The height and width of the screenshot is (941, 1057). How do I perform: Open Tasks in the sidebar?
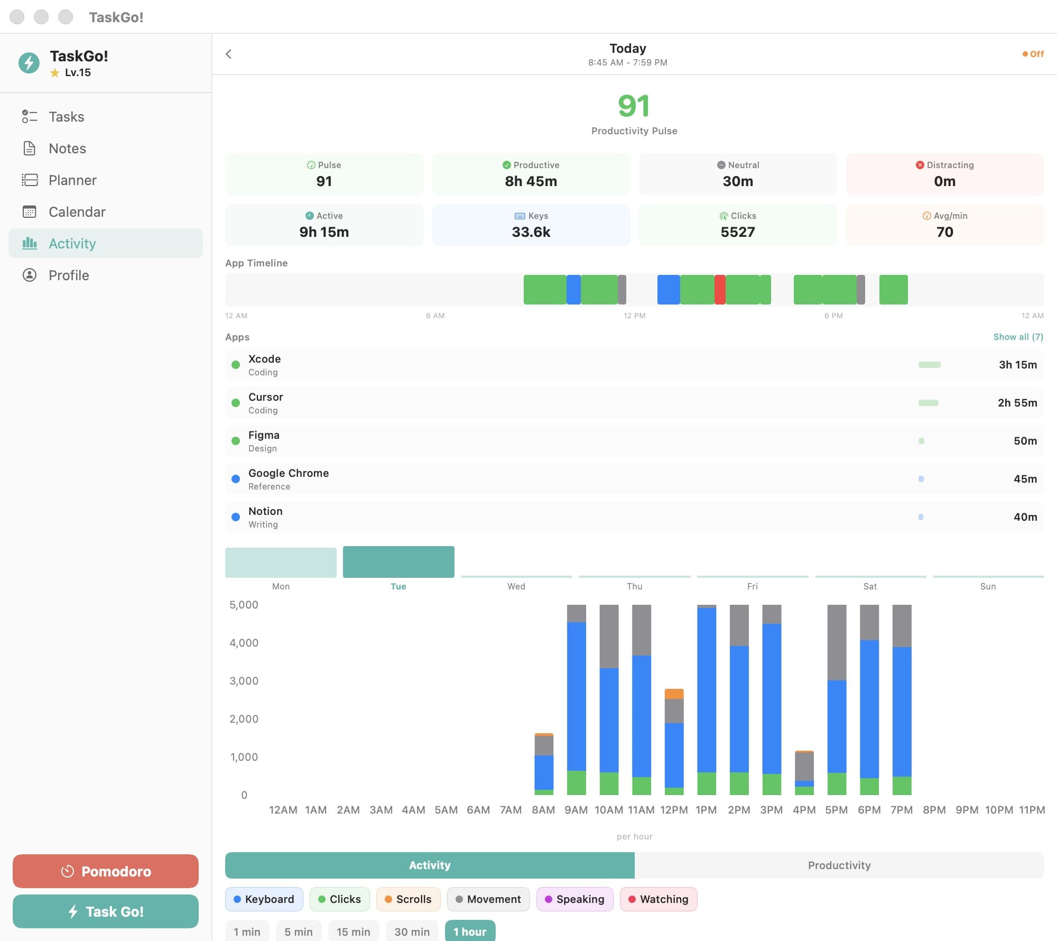(x=106, y=116)
